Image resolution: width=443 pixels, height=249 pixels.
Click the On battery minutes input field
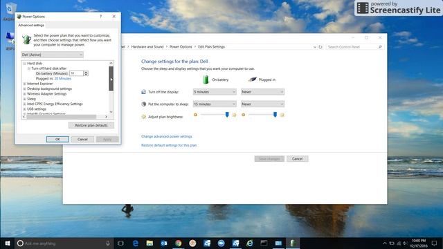(x=76, y=73)
